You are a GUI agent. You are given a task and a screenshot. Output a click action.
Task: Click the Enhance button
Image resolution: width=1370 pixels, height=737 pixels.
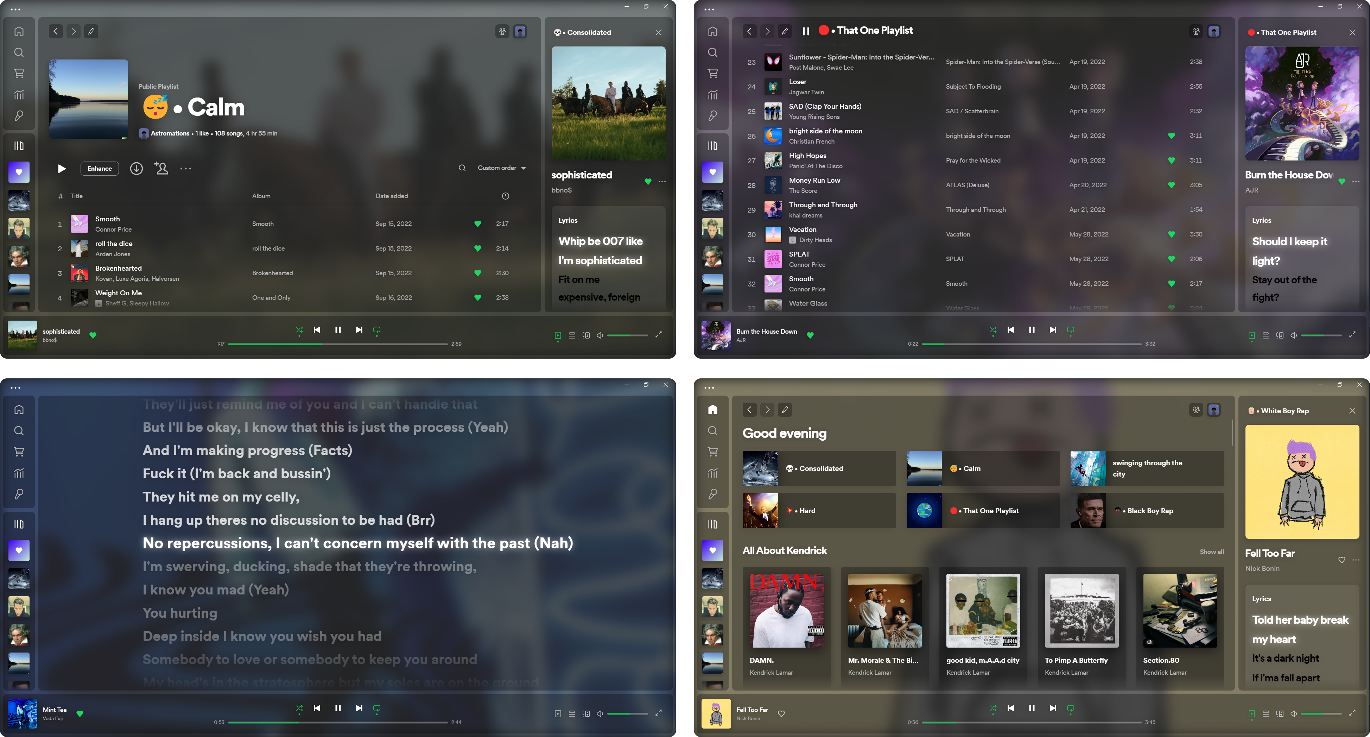click(x=100, y=169)
